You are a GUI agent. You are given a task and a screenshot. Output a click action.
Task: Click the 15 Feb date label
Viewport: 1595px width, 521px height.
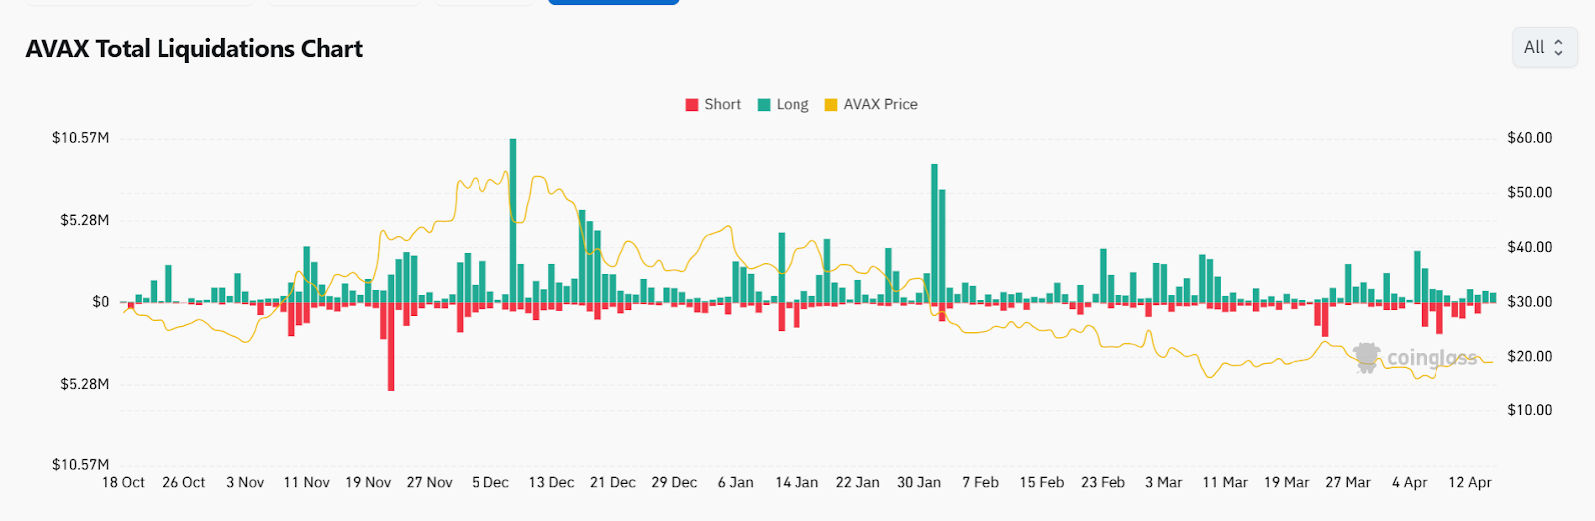click(1042, 482)
